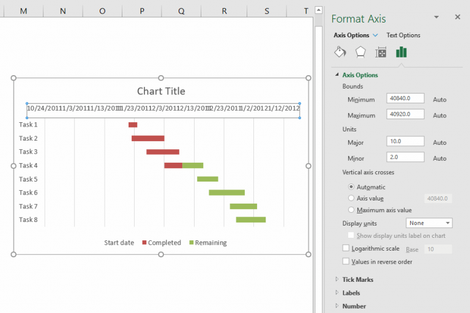Select column M header
The height and width of the screenshot is (313, 470).
click(x=23, y=11)
